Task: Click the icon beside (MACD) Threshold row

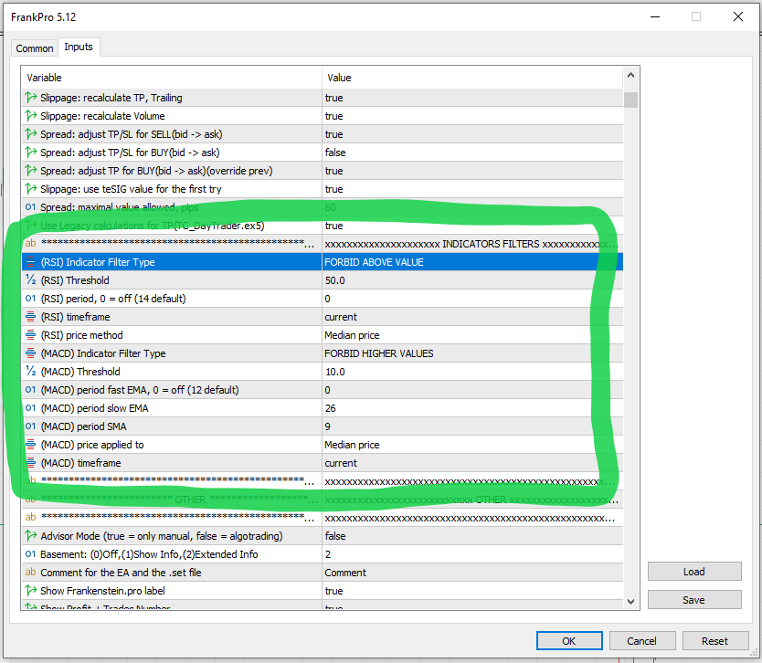Action: point(31,372)
